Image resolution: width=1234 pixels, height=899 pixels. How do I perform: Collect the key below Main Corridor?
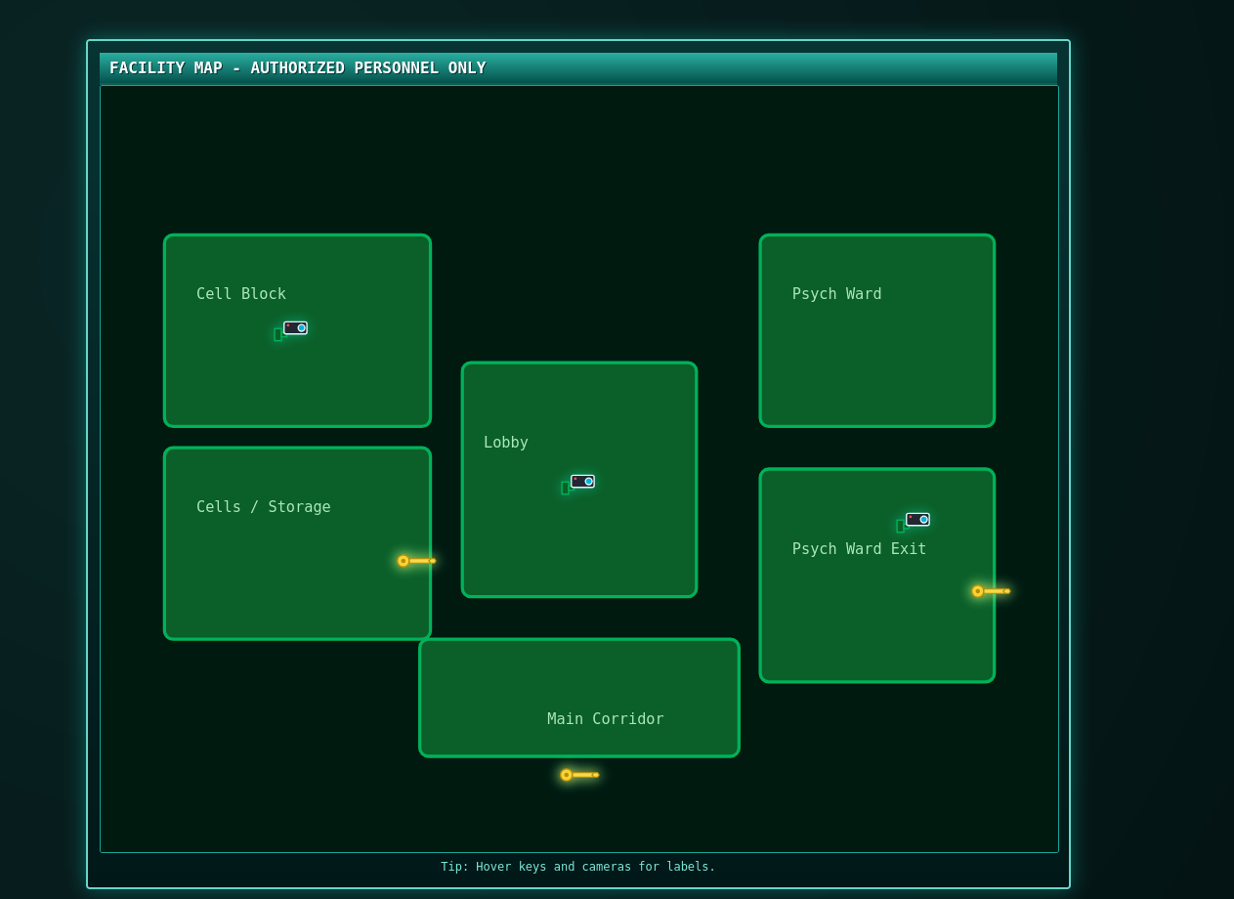[x=579, y=775]
